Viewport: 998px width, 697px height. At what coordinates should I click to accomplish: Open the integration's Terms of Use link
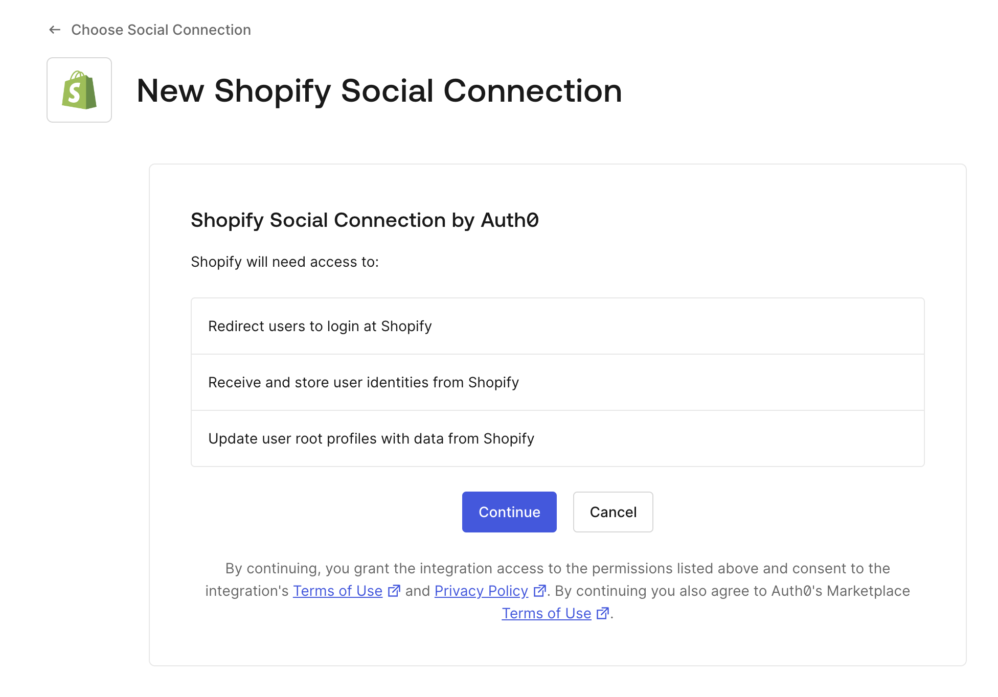(337, 591)
